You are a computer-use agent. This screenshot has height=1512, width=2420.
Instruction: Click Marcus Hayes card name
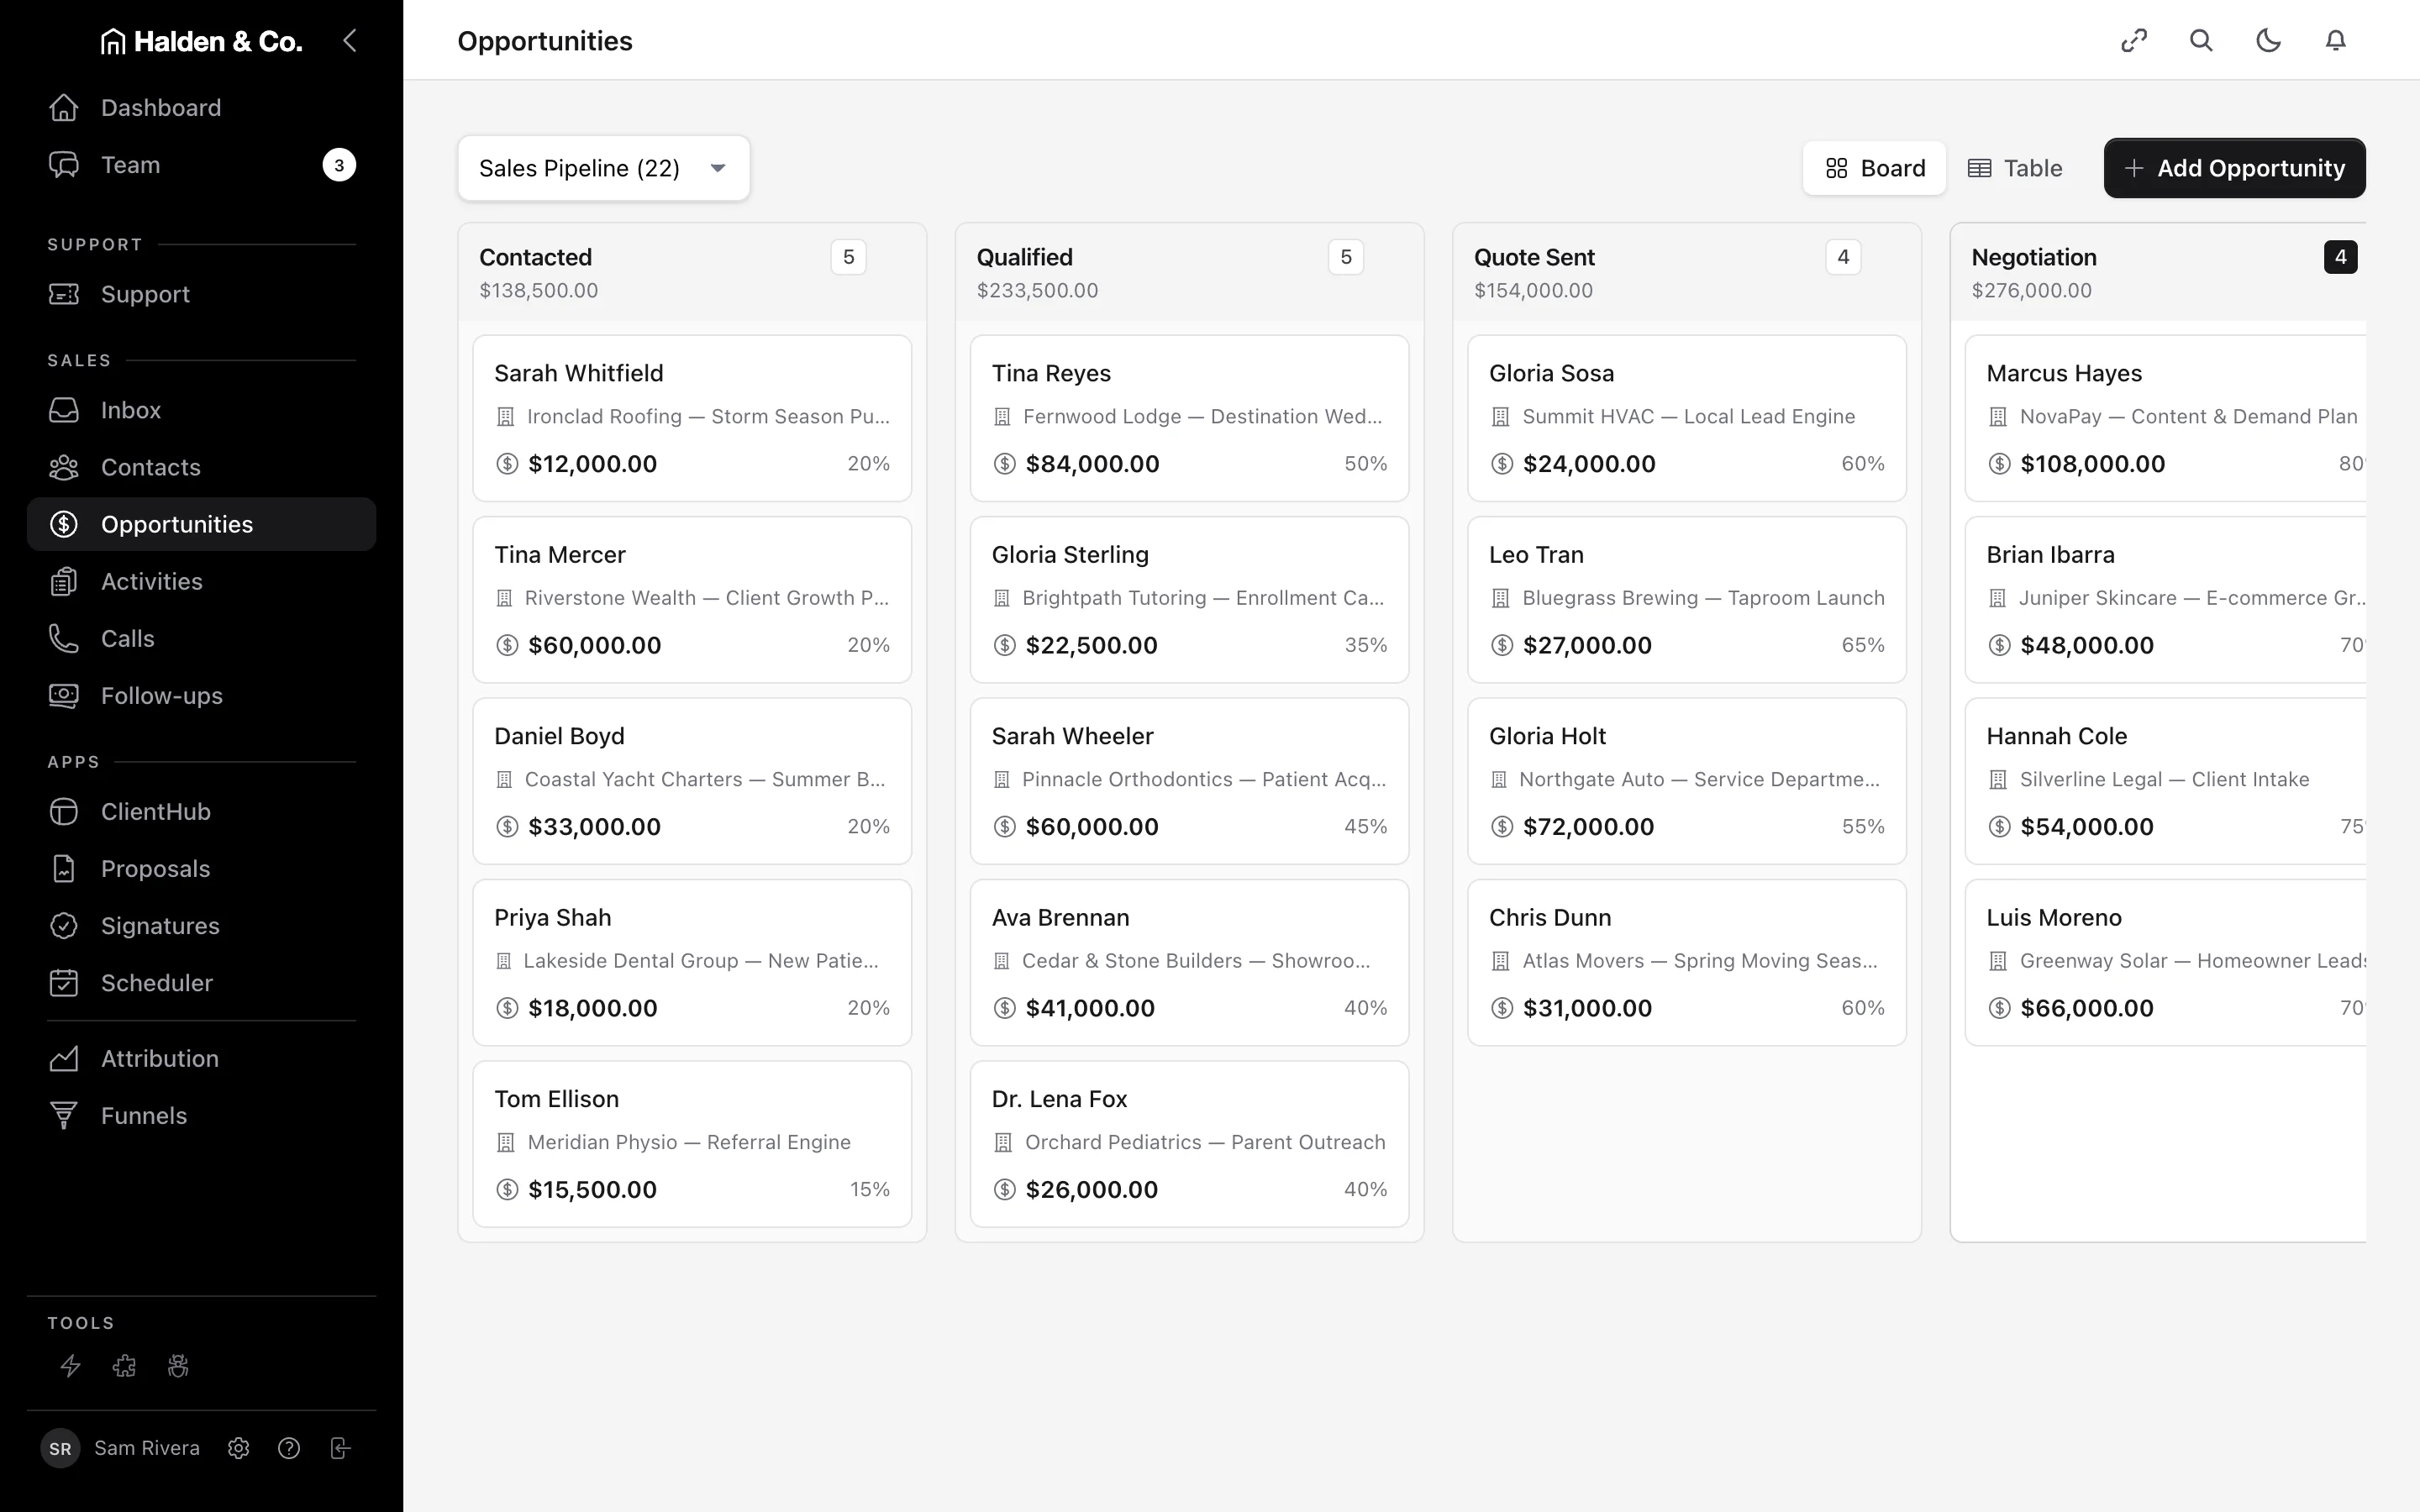coord(2064,373)
